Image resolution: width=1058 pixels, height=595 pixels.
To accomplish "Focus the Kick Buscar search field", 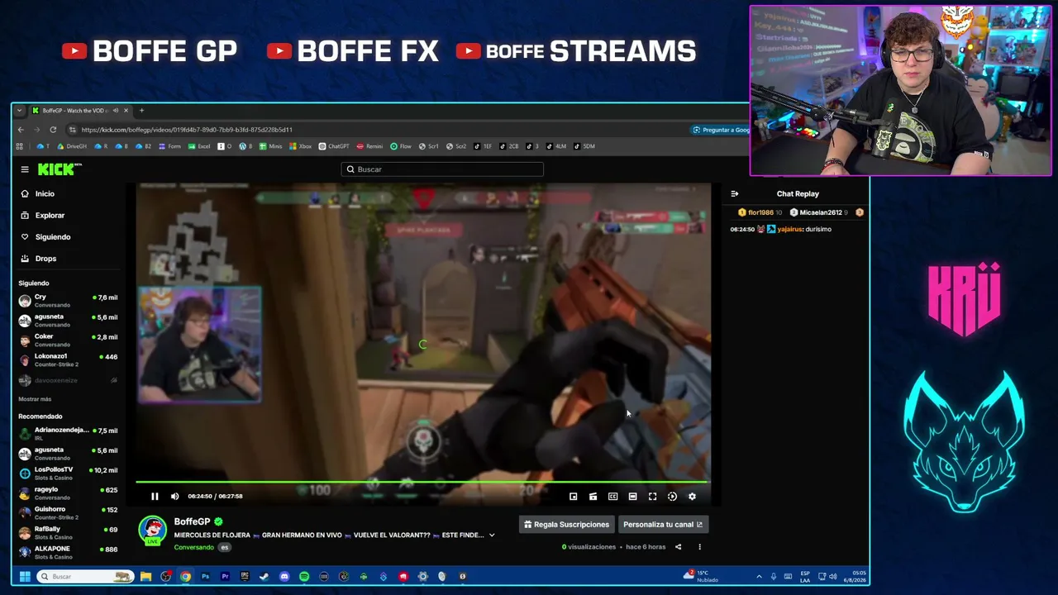I will pyautogui.click(x=442, y=169).
